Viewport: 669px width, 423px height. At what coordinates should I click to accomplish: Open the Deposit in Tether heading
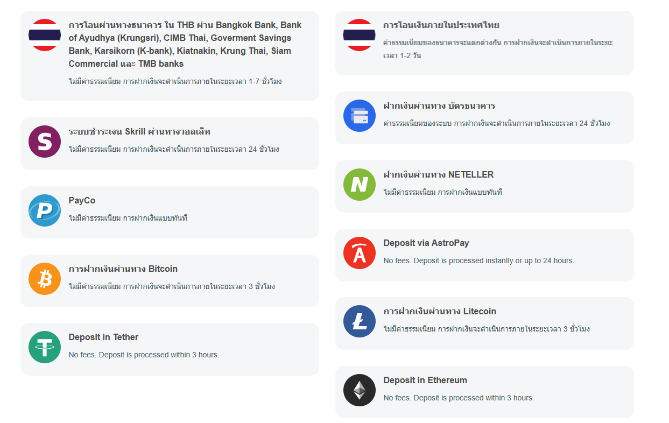[x=103, y=337]
